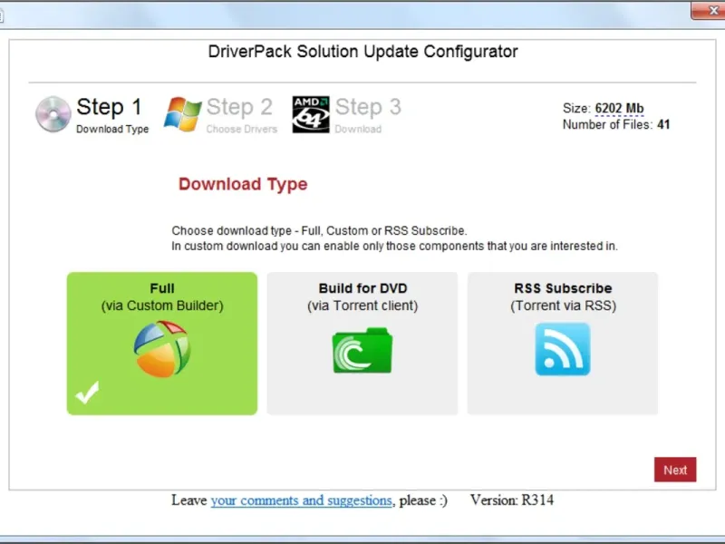Click the white checkmark on Full option

coord(87,393)
